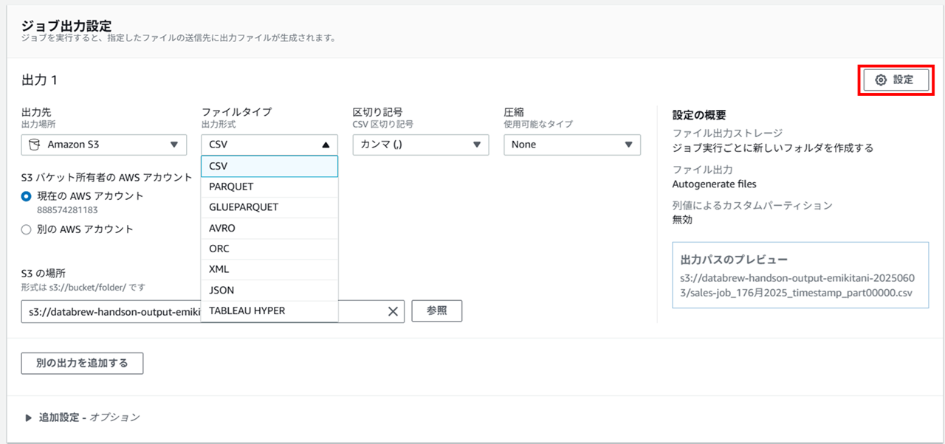Viewport: 945px width, 444px height.
Task: Choose ORC from the file type list
Action: [269, 249]
